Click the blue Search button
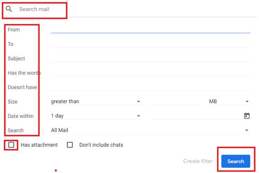Screen dimensions: 259x173 236,161
